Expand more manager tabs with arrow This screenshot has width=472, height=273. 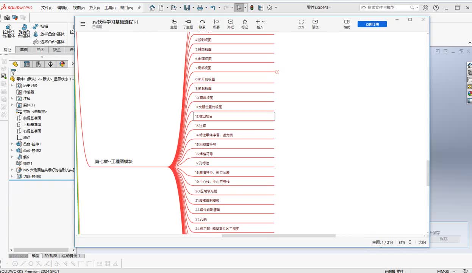point(73,64)
